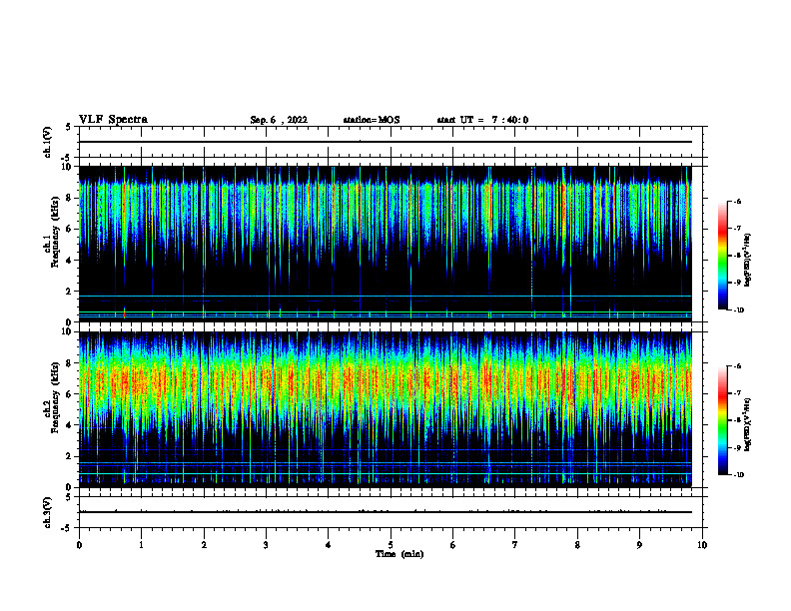791x611 pixels.
Task: Click the "-10" value on ch.1 colorbar
Action: pos(738,310)
